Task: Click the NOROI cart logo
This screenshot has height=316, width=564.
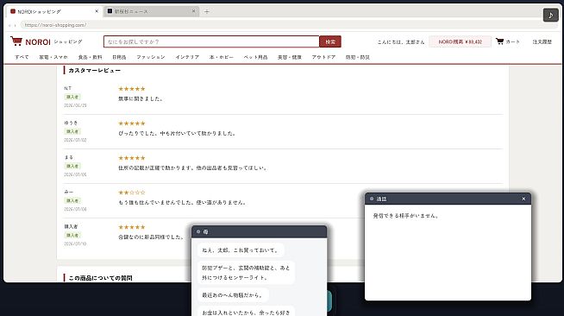Action: click(x=16, y=41)
